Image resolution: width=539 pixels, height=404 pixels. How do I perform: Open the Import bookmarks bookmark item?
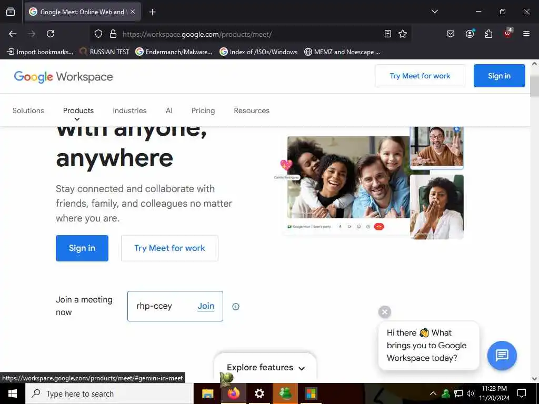click(40, 52)
